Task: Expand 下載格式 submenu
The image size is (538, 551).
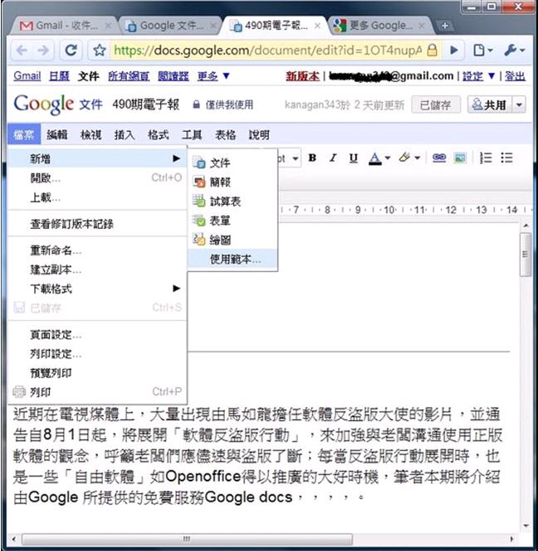Action: [x=97, y=289]
